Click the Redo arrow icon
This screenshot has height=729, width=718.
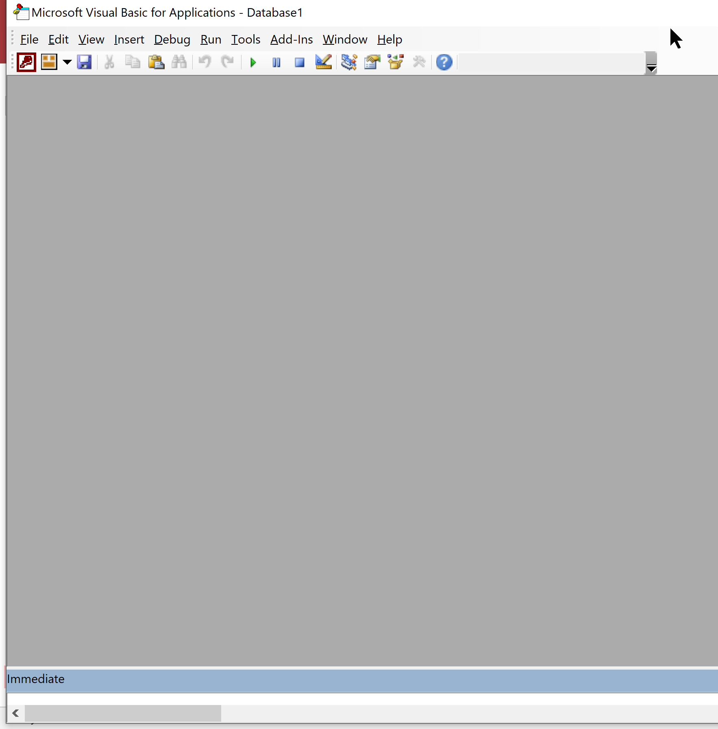coord(227,62)
